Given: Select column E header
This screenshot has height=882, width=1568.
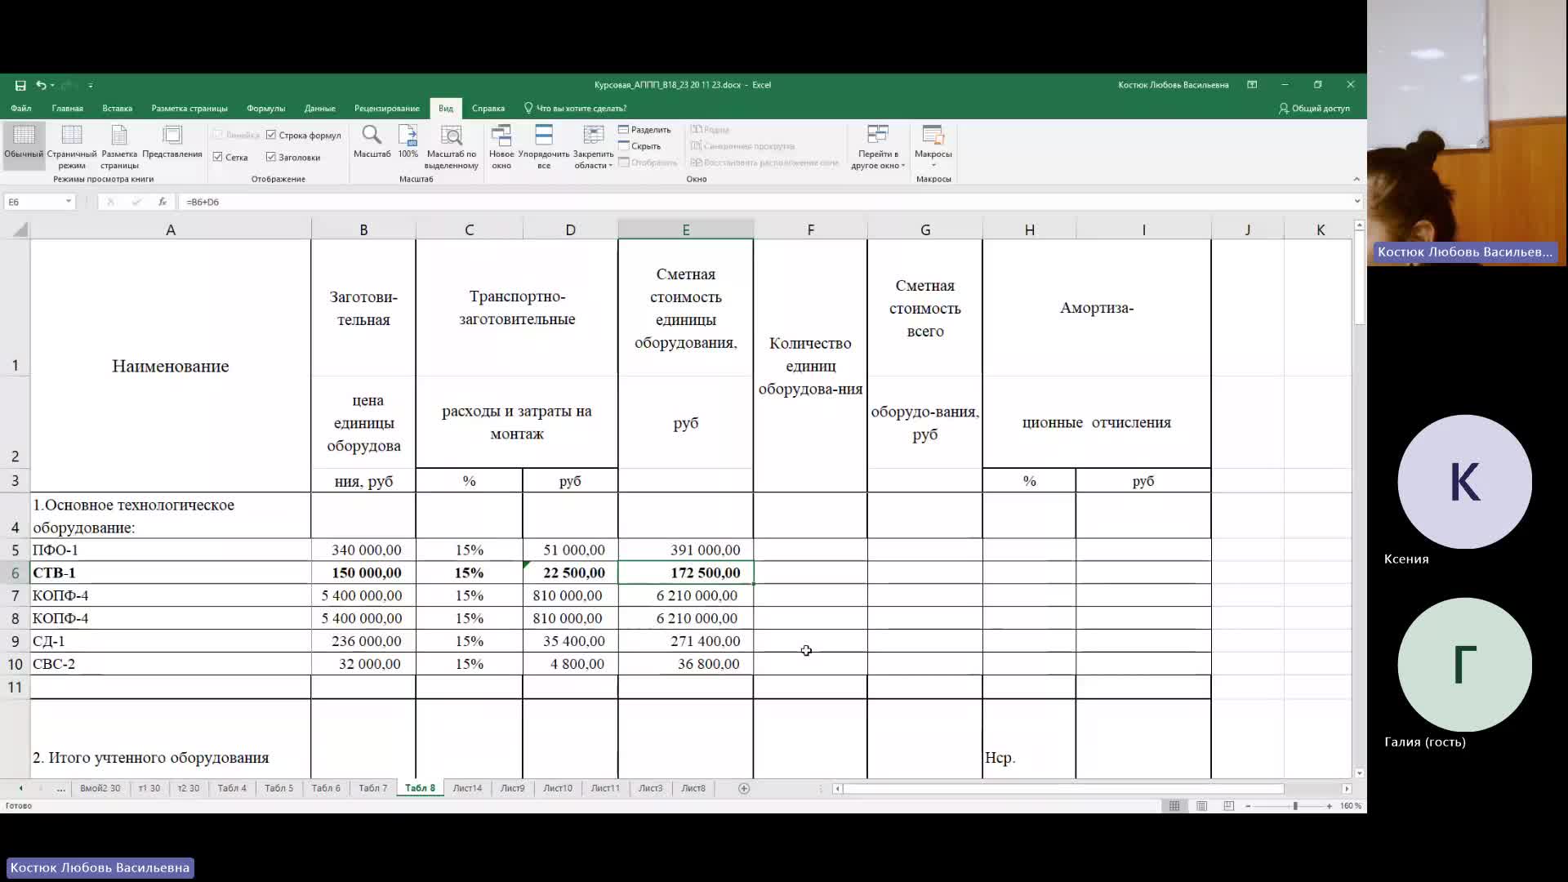Looking at the screenshot, I should pyautogui.click(x=686, y=230).
